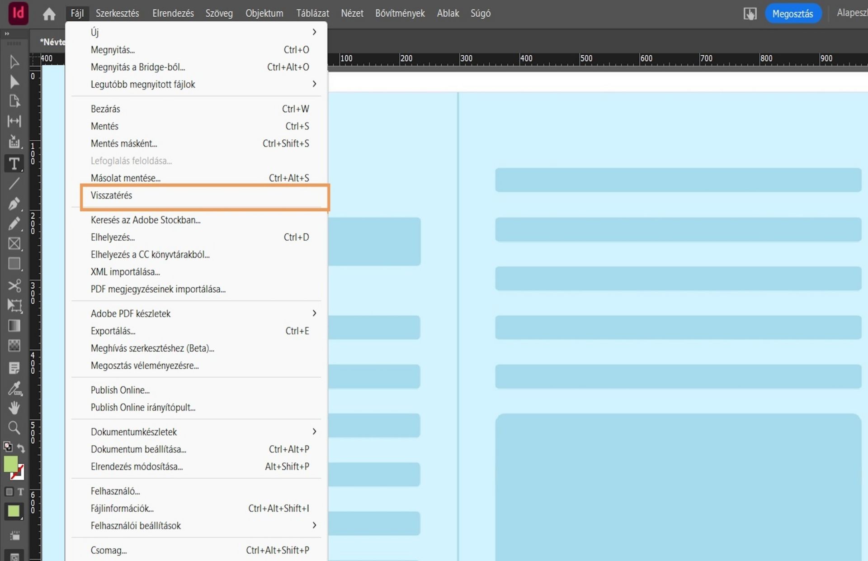Choose the Zoom tool in toolbar
This screenshot has width=868, height=561.
(14, 428)
